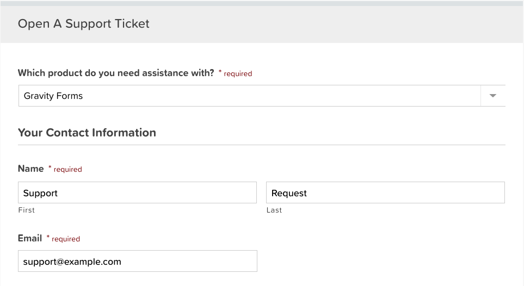Click the 'Your Contact Information' section heading
This screenshot has height=286, width=524.
pos(87,133)
